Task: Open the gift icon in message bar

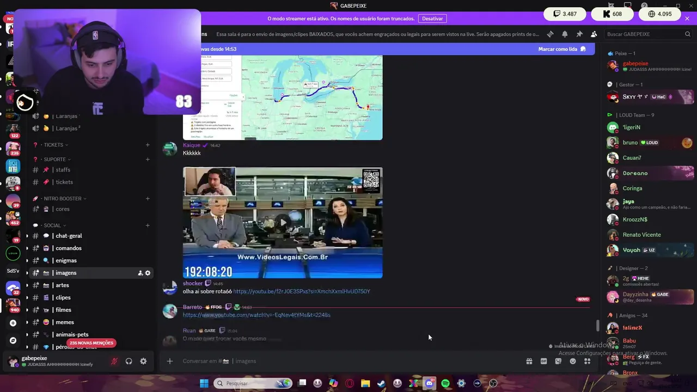Action: [x=529, y=361]
